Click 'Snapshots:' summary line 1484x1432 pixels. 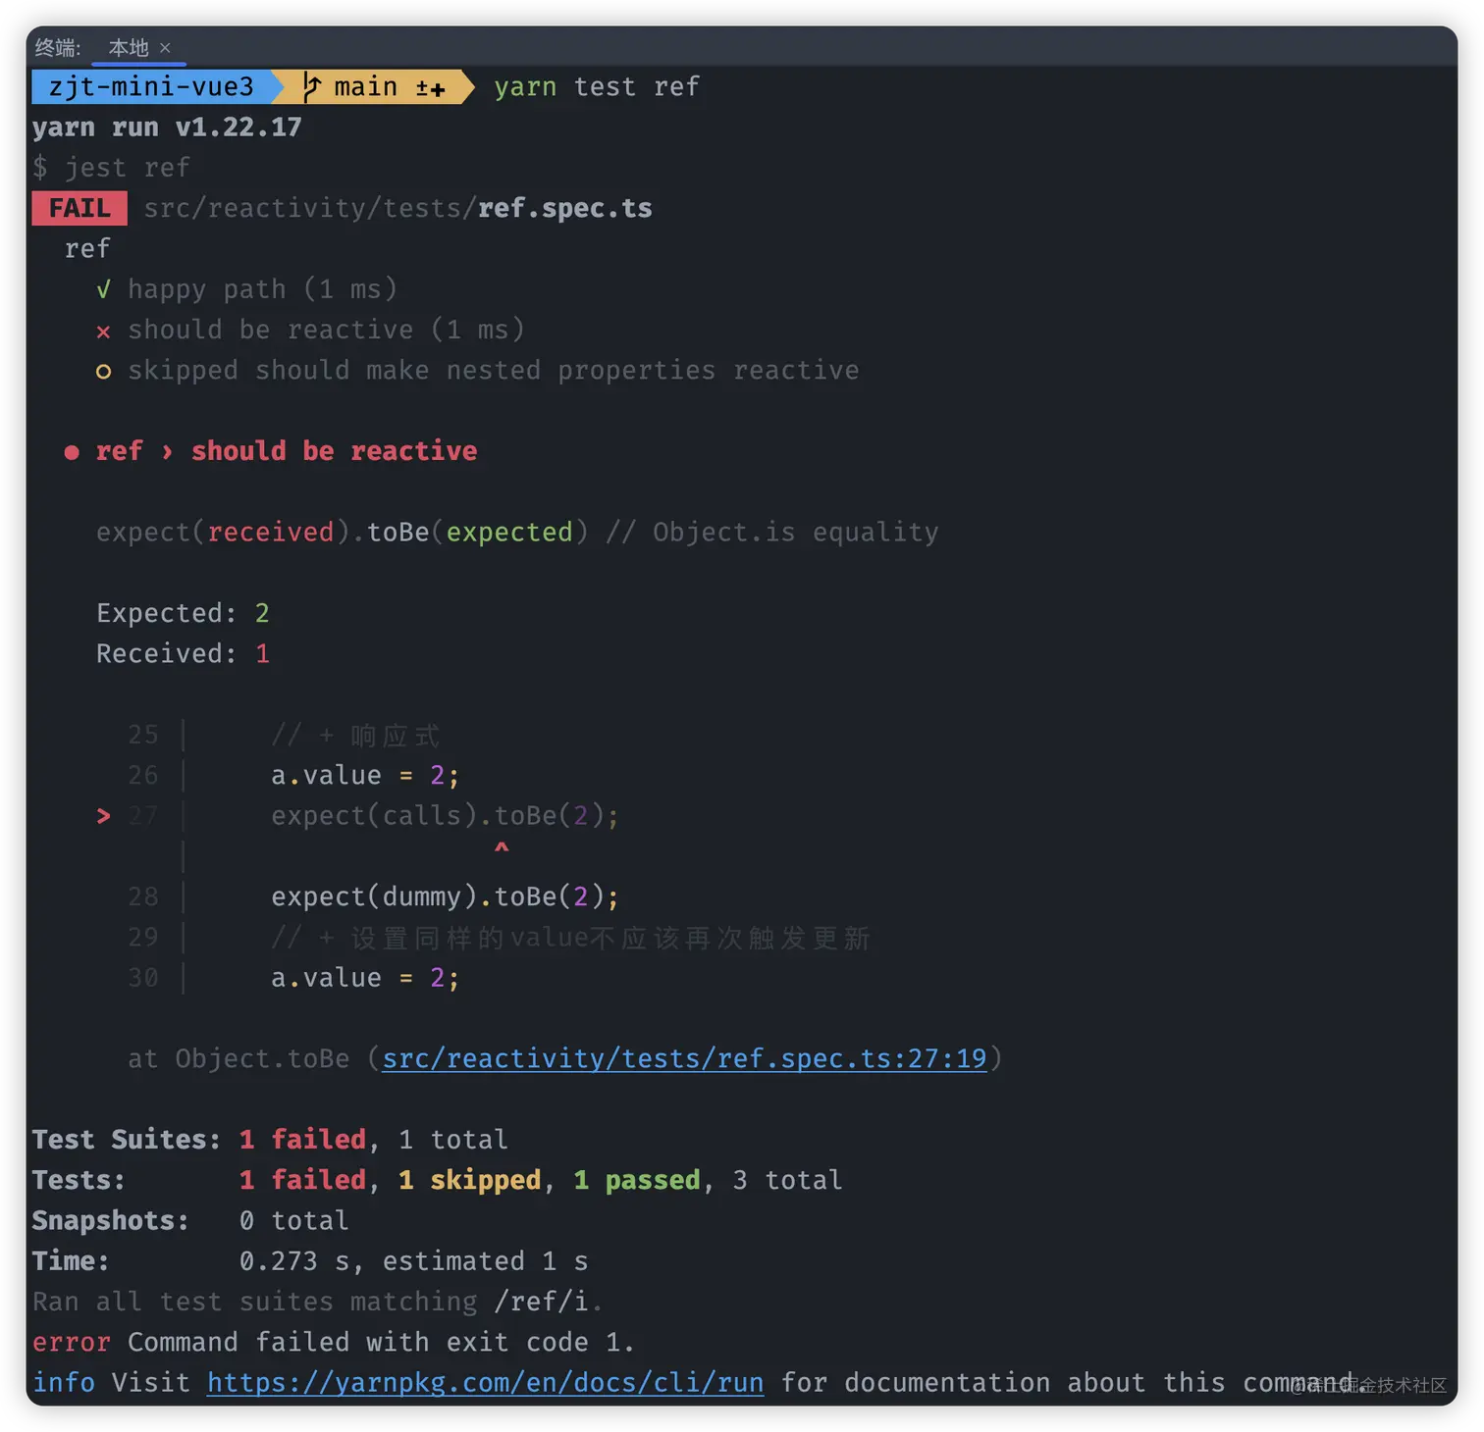(190, 1220)
